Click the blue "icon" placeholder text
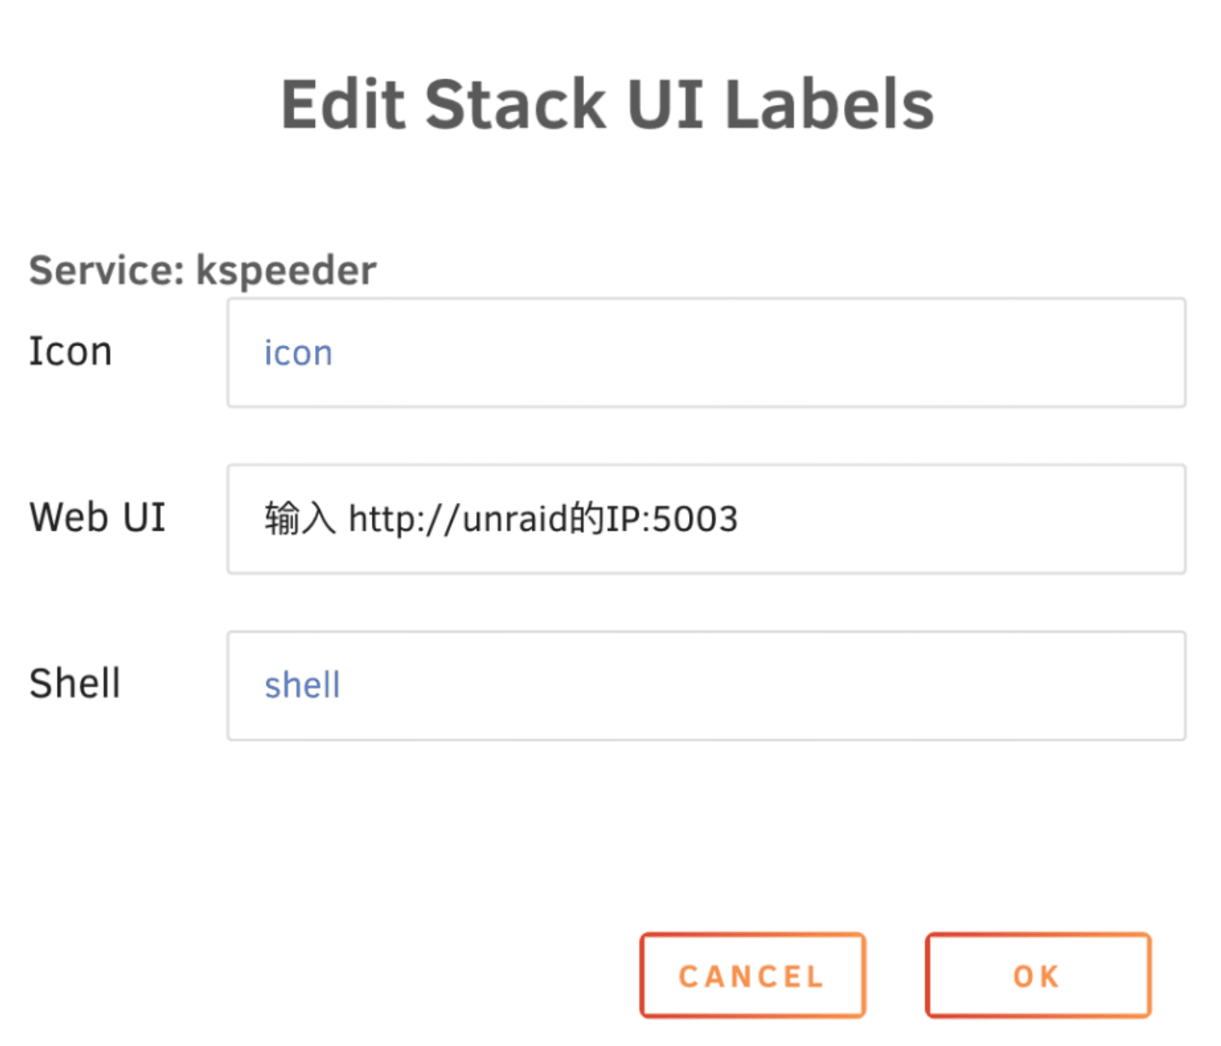1221x1046 pixels. pos(298,353)
